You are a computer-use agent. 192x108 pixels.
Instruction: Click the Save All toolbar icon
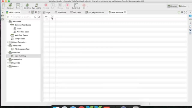10,6
